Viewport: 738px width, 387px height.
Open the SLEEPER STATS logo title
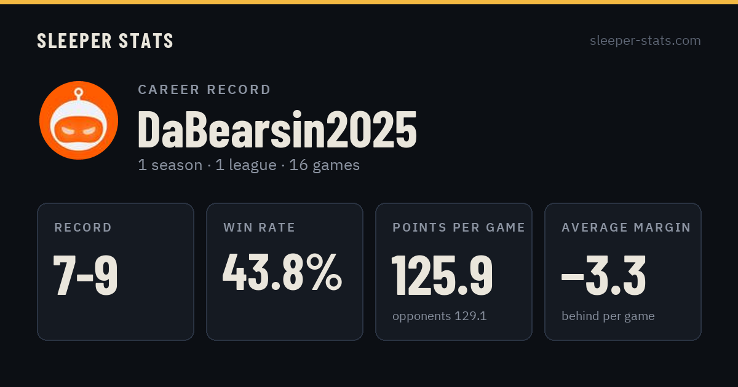pos(105,41)
